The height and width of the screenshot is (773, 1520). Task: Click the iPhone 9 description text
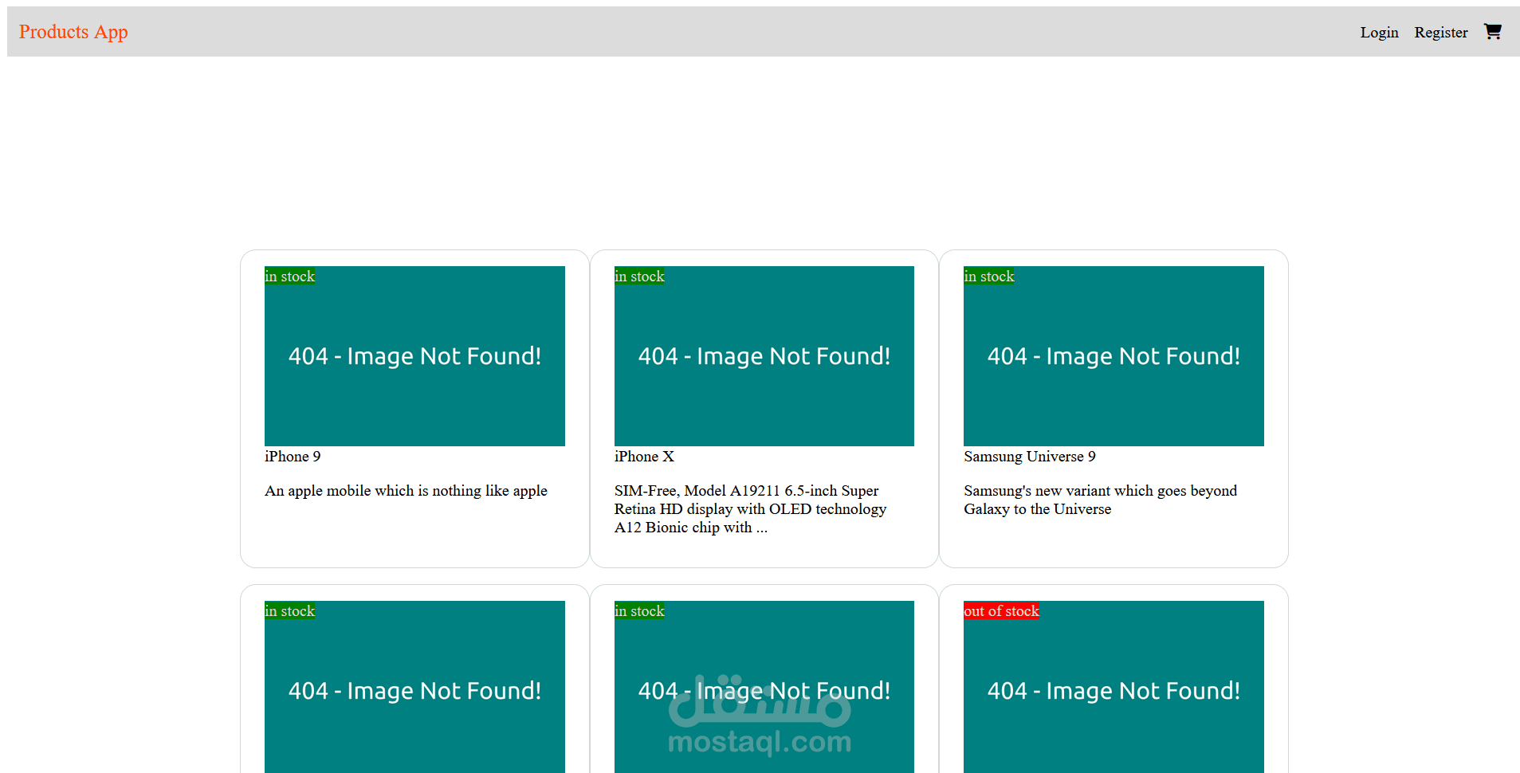tap(406, 491)
